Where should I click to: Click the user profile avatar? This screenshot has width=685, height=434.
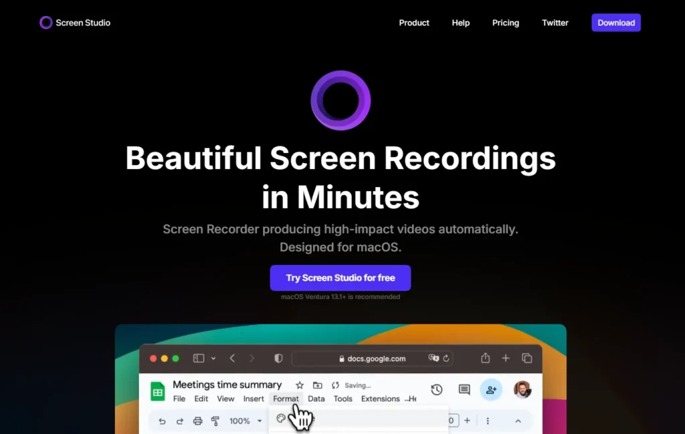click(x=522, y=389)
